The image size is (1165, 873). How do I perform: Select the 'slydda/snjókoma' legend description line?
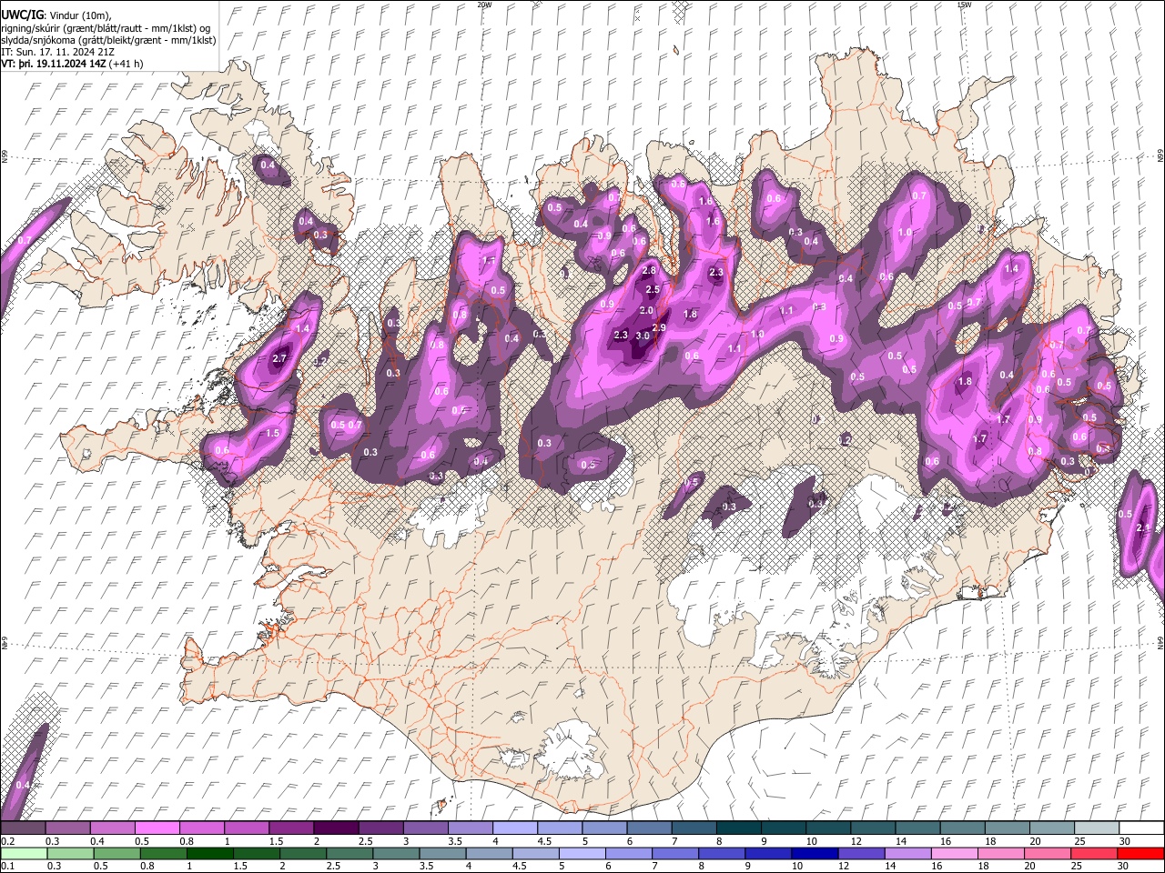(109, 40)
